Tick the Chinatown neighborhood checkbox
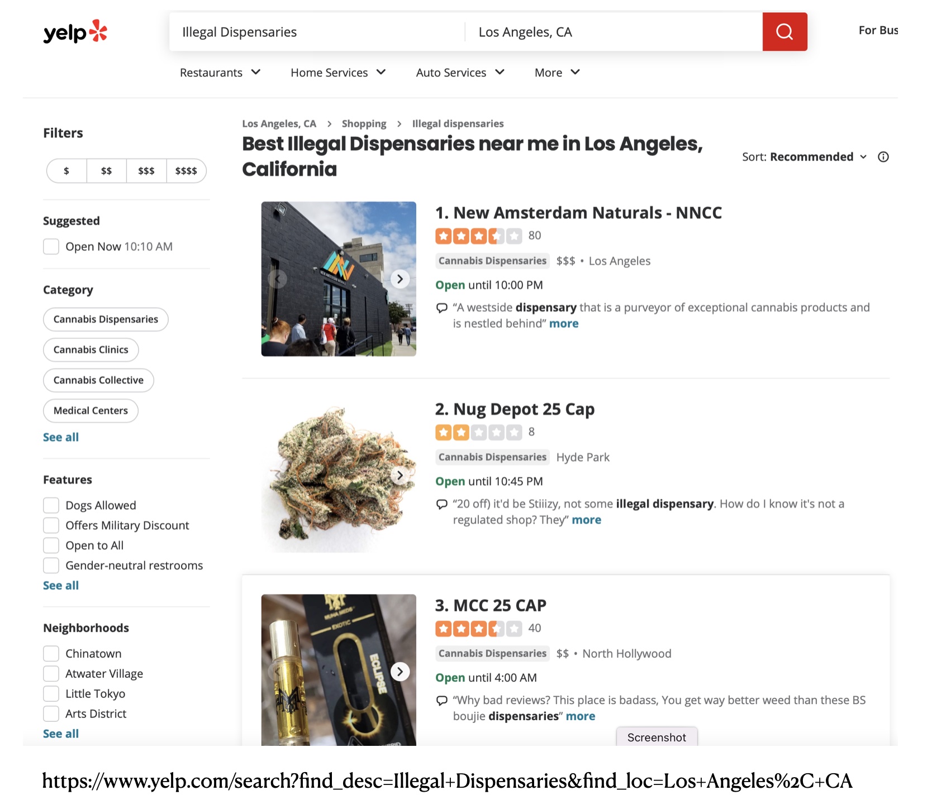 (51, 654)
